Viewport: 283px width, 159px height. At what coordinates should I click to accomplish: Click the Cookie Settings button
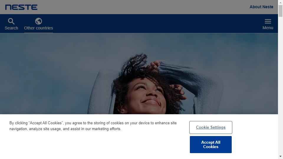(x=210, y=127)
